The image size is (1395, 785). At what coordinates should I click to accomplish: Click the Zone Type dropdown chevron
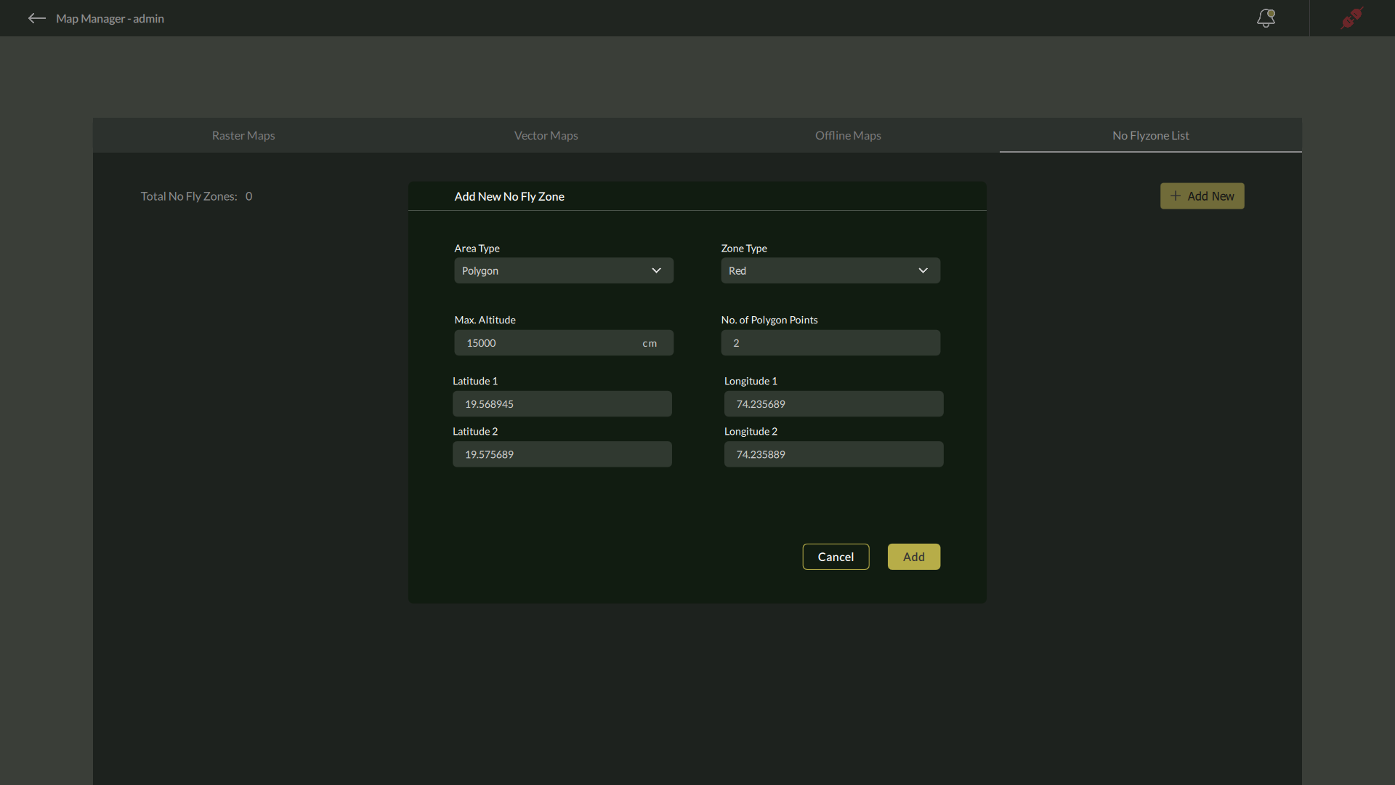pos(923,270)
